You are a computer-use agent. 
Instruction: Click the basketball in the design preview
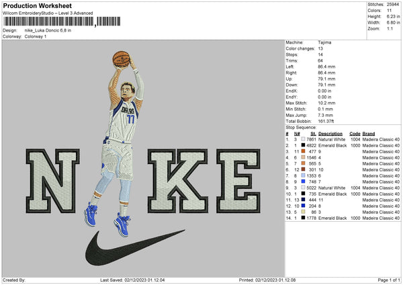click(x=121, y=59)
